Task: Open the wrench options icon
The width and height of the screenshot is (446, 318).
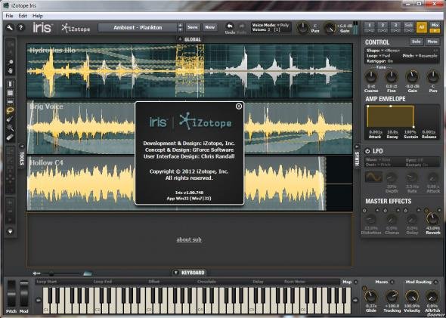Action: [10, 27]
